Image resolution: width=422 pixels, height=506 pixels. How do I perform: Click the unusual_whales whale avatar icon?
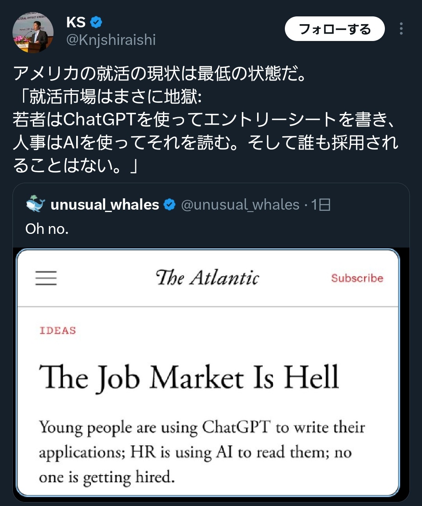pyautogui.click(x=36, y=205)
